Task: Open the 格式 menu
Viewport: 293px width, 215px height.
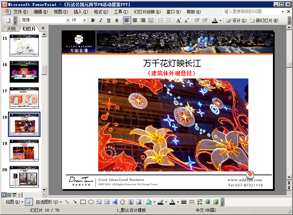Action: pyautogui.click(x=101, y=12)
